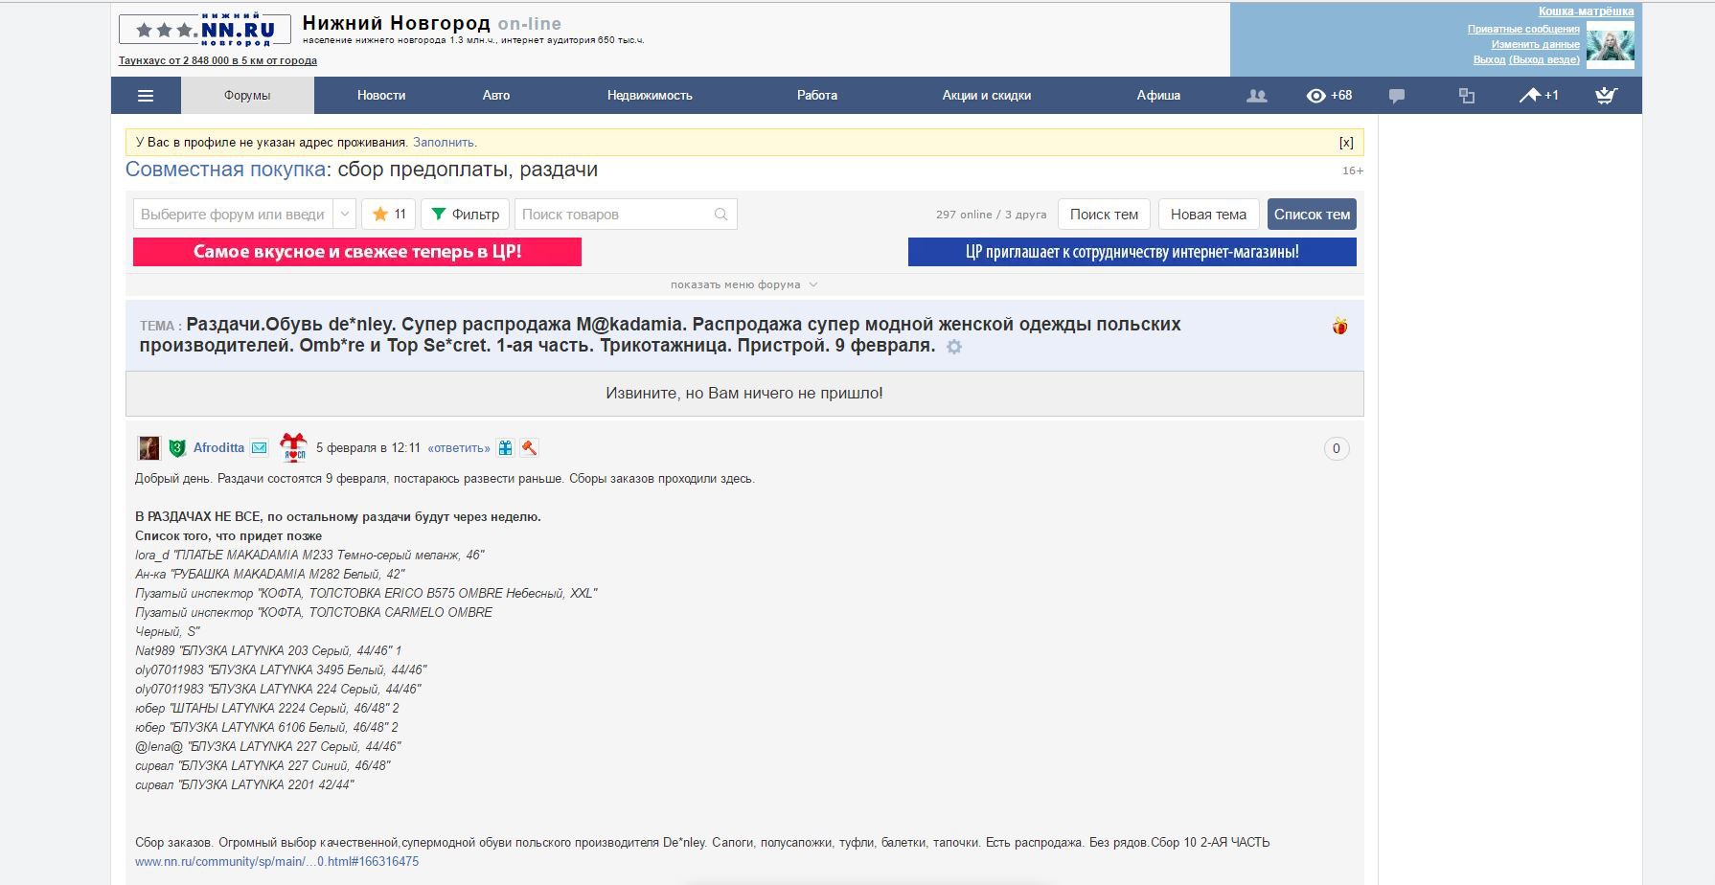Open the friends icon in the nav bar
The width and height of the screenshot is (1715, 885).
(x=1256, y=96)
